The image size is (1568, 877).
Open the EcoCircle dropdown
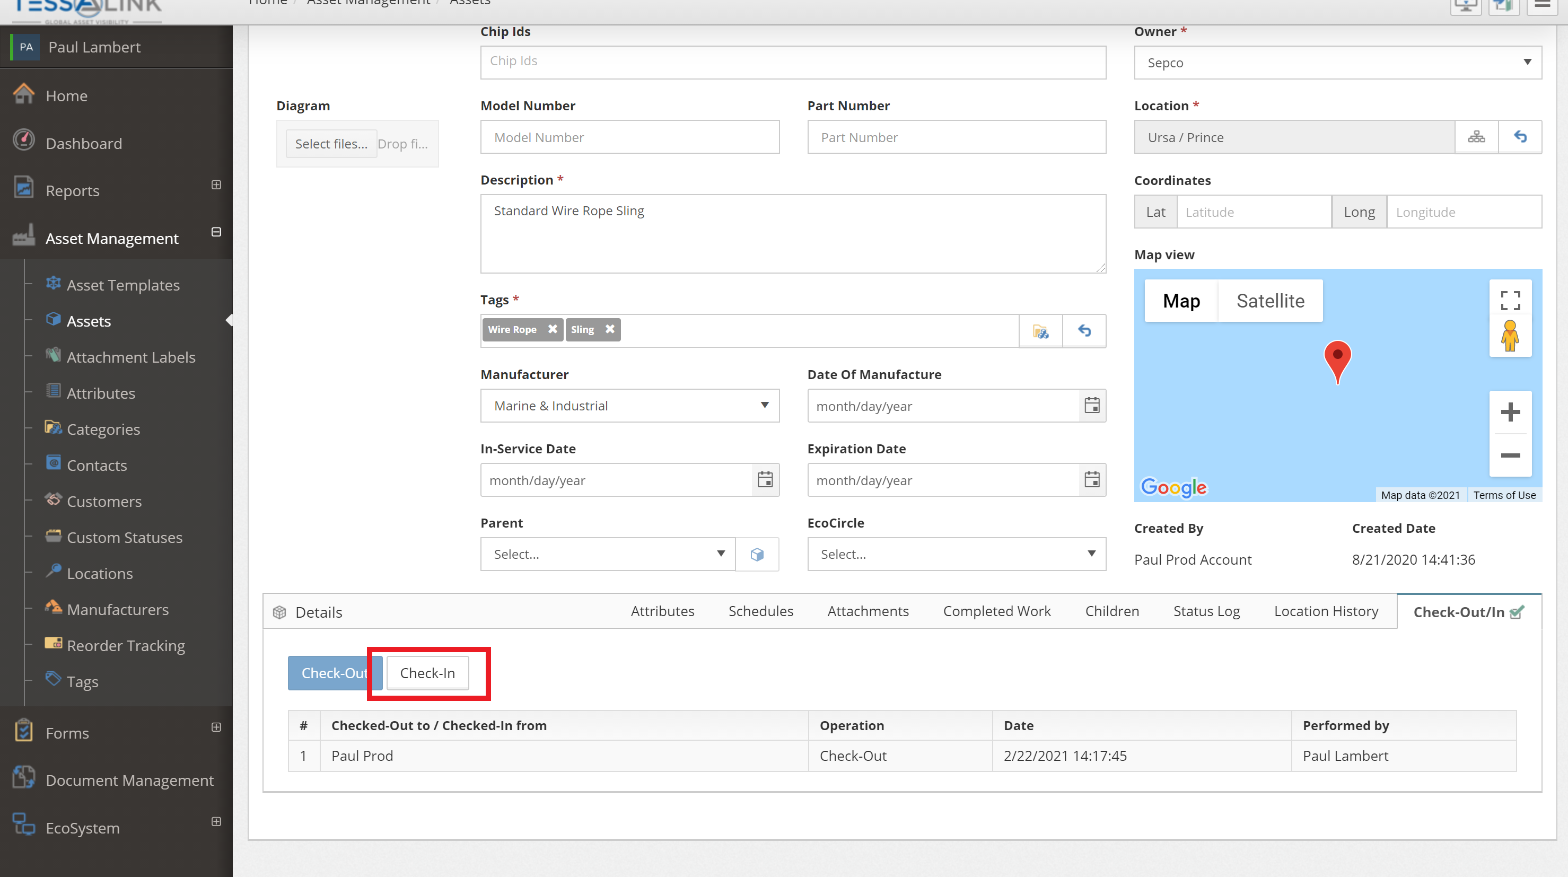(x=956, y=554)
